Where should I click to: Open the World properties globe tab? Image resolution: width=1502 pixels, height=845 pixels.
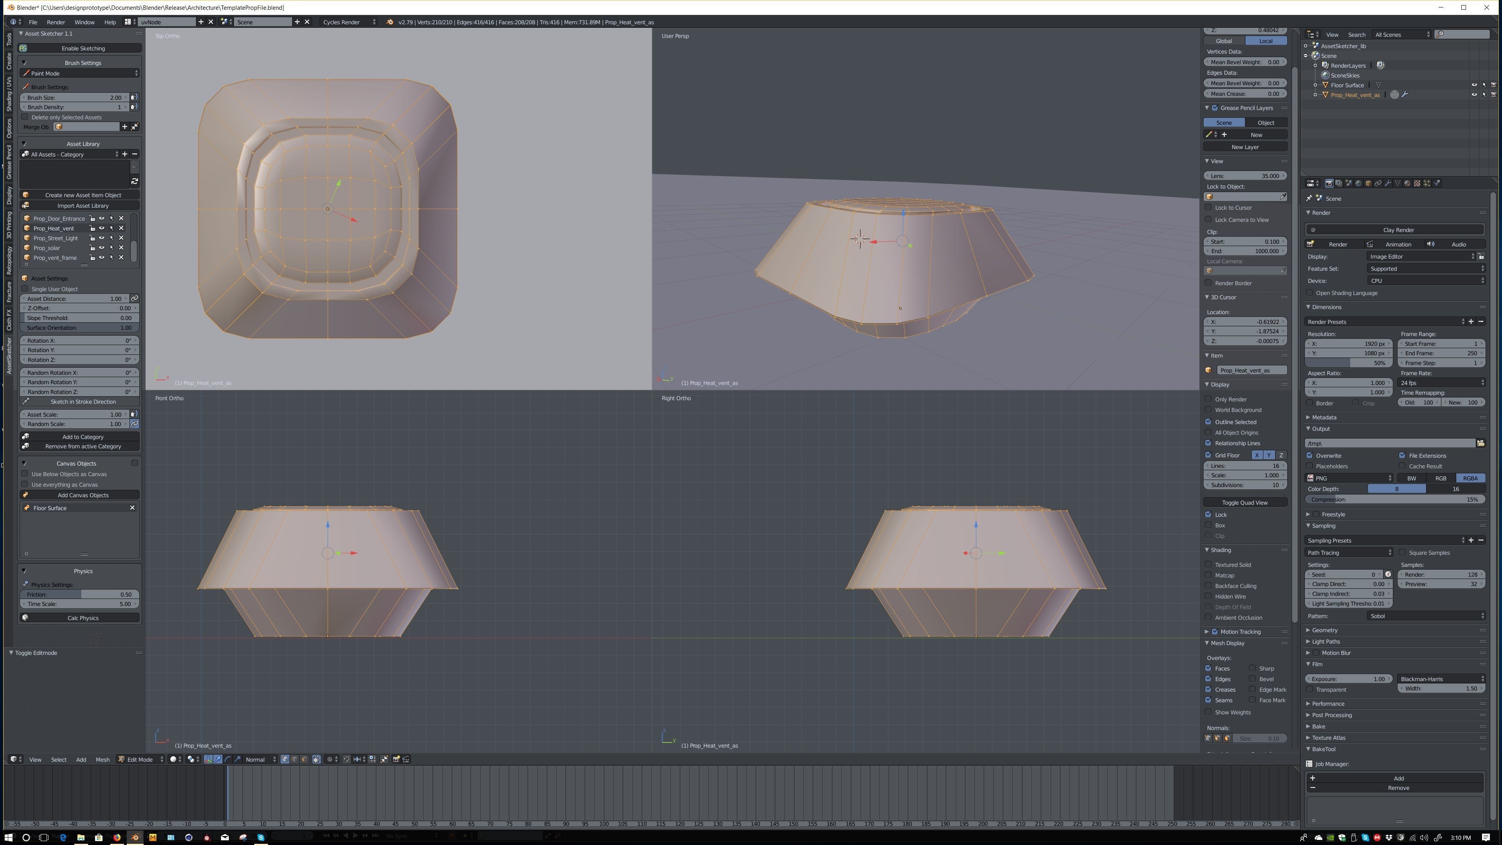tap(1358, 183)
